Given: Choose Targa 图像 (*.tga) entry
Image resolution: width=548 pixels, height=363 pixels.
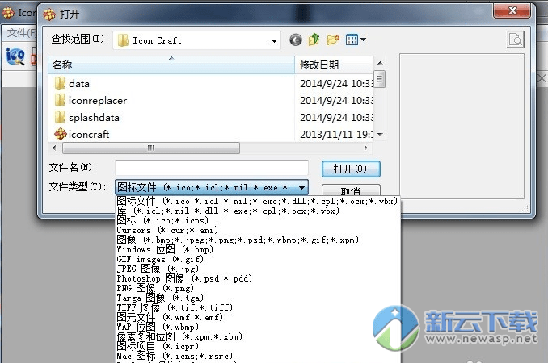Looking at the screenshot, I should pyautogui.click(x=257, y=298).
